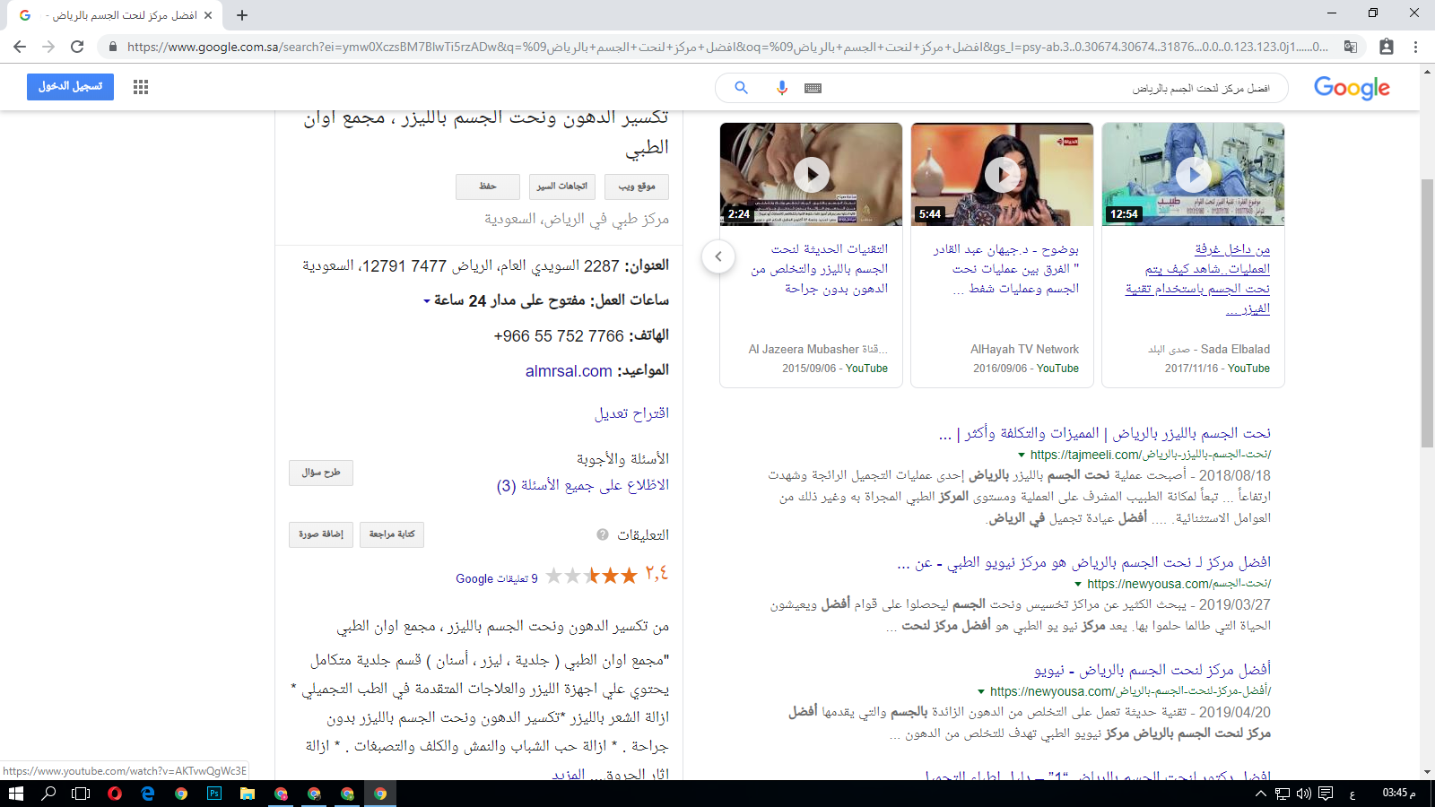Expand working hours dropdown arrow
Screen dimensions: 1435x807
[427, 301]
